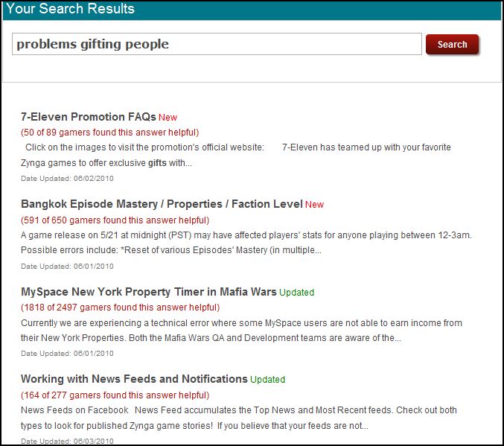Open Bangkok Episode Mastery / Properties / Faction Level
The height and width of the screenshot is (446, 504).
tap(162, 204)
